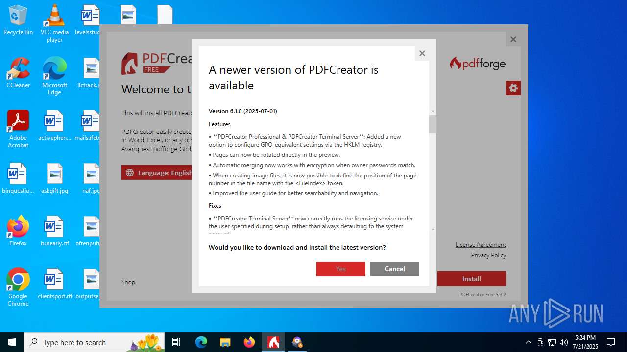Click the release notes scrollbar thumb
The width and height of the screenshot is (627, 352).
(433, 124)
